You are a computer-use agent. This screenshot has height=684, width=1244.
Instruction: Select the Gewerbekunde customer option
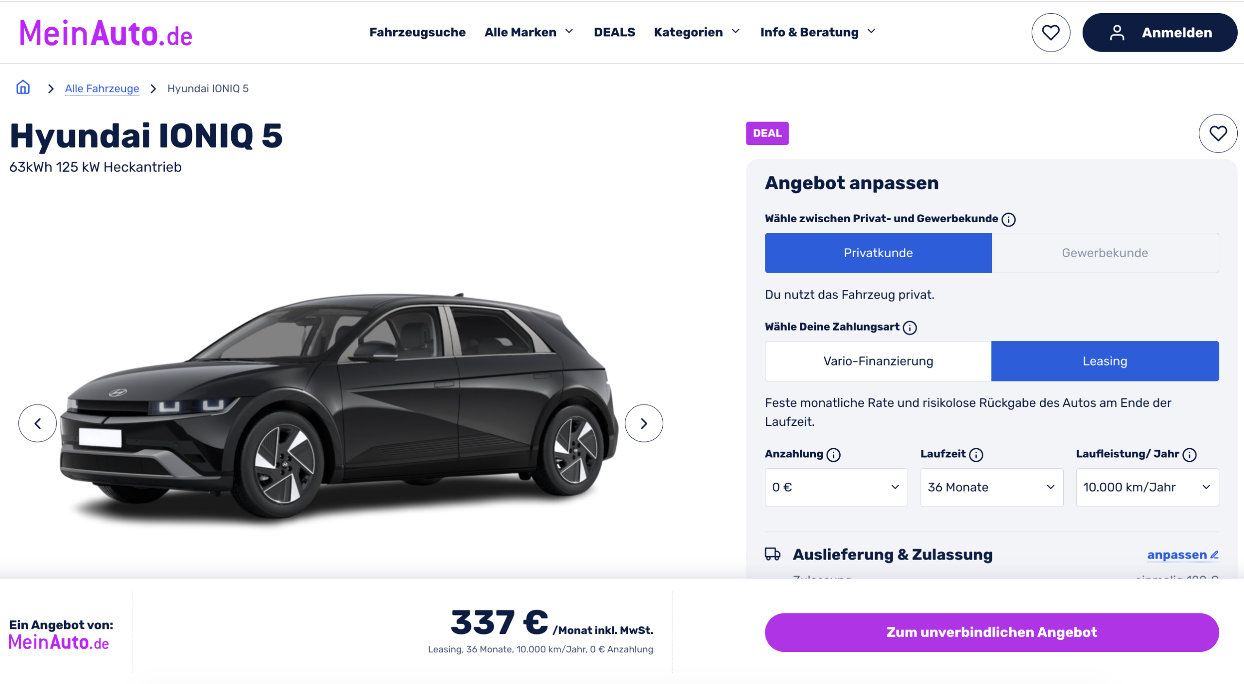click(1105, 253)
